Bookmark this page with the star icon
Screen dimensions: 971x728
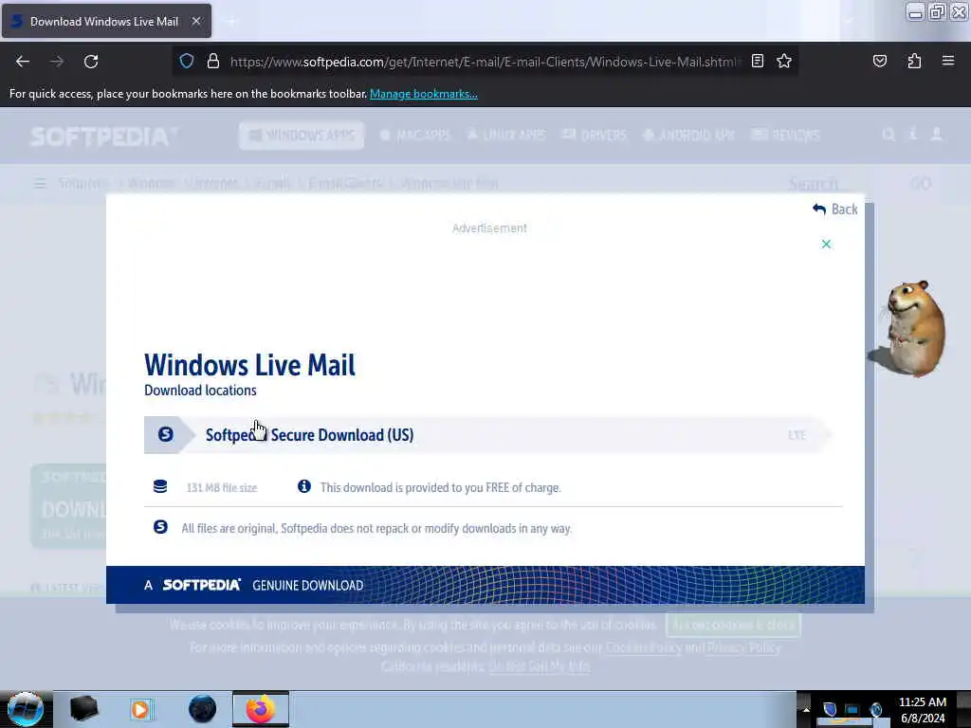coord(784,61)
